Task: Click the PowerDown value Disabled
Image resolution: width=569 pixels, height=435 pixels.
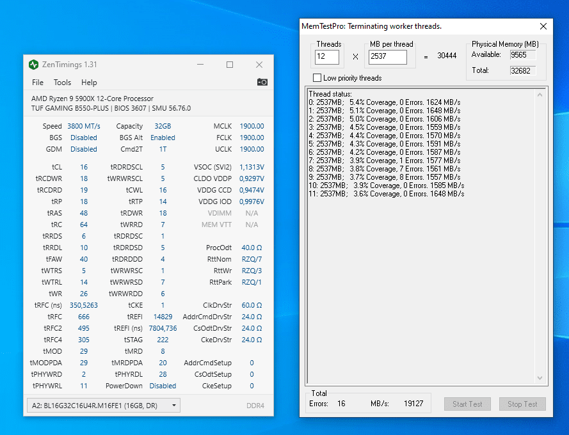Action: click(163, 386)
